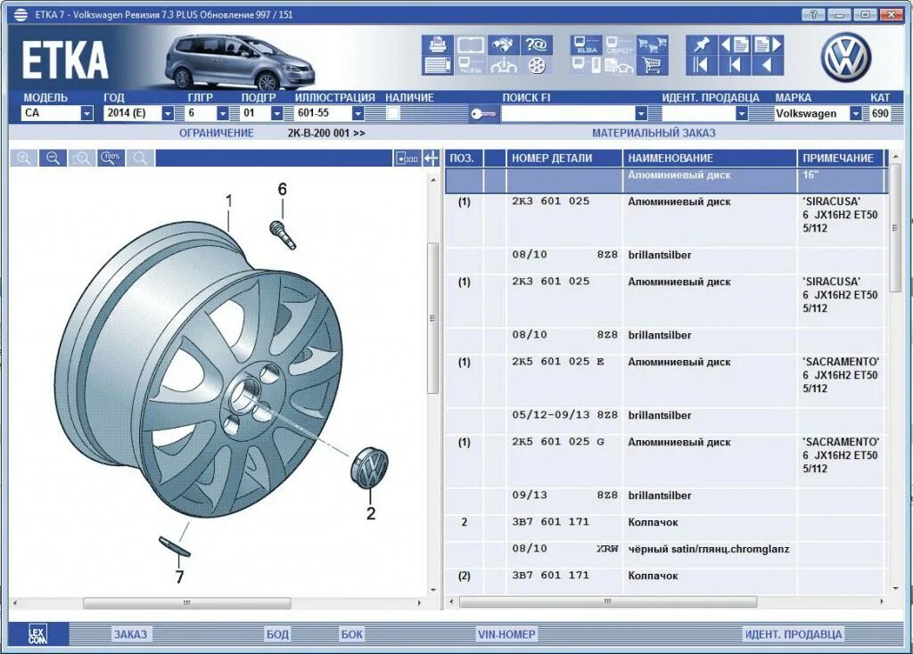Open the multiple shopping carts icon
The image size is (913, 654).
652,45
